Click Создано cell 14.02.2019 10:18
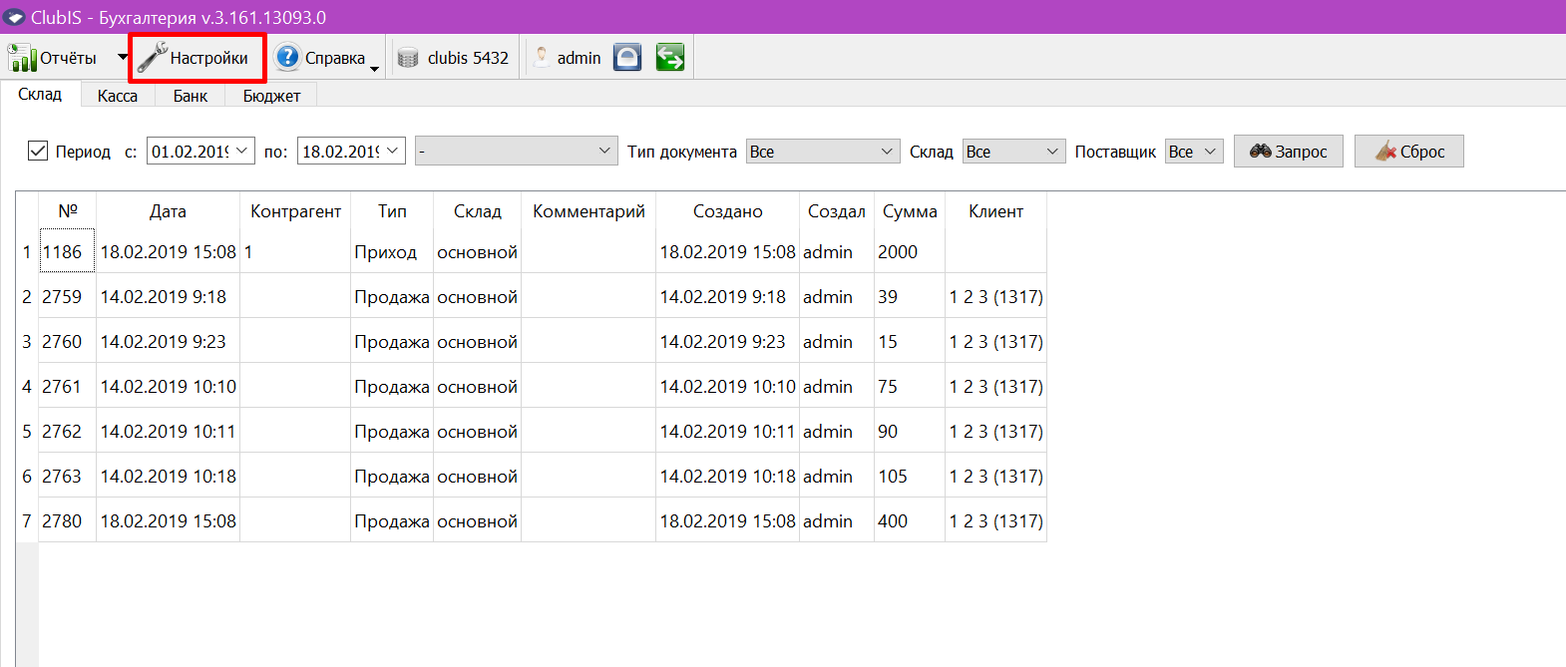 727,476
